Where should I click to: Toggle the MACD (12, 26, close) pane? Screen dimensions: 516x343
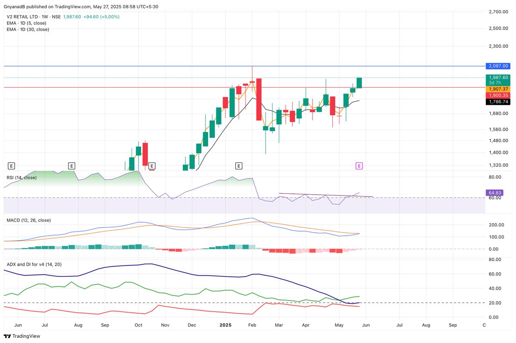[30, 220]
